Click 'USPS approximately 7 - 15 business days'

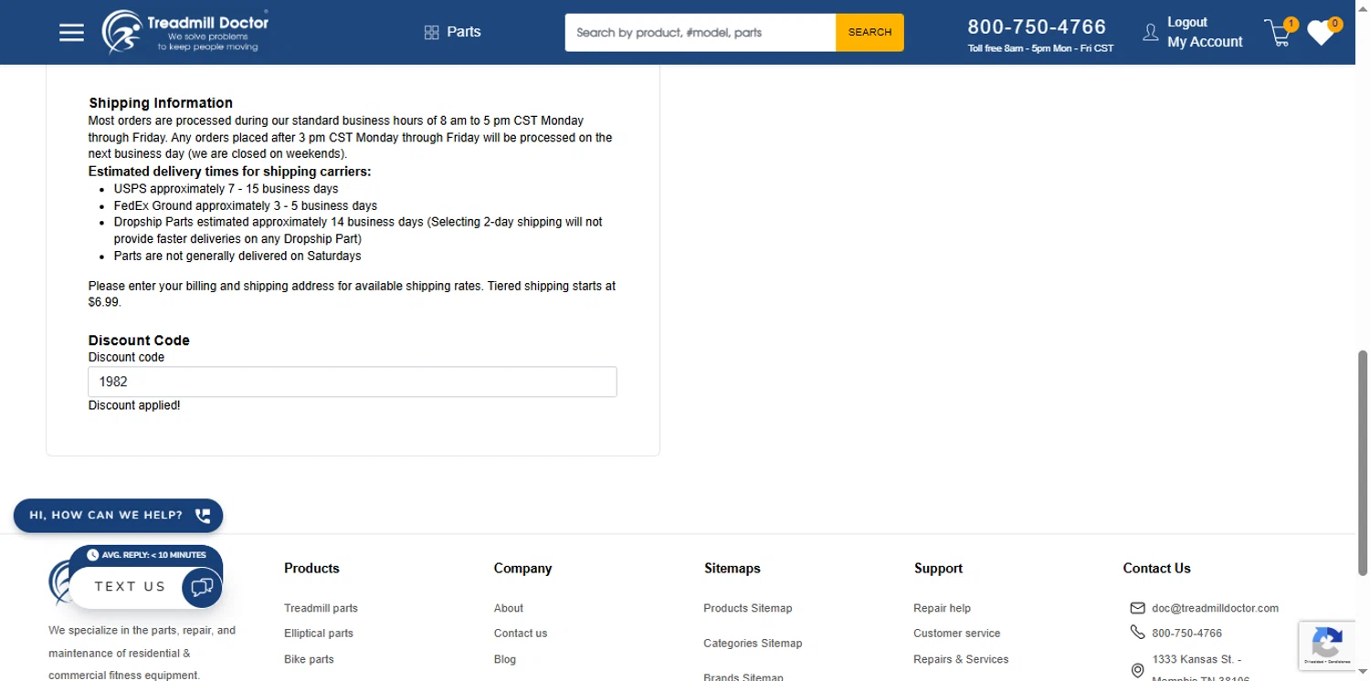click(x=226, y=189)
